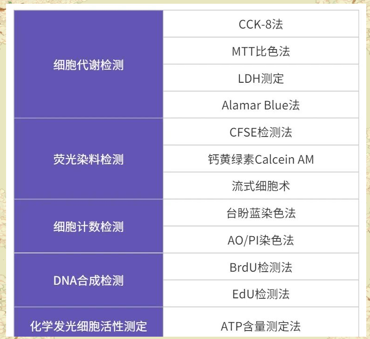Click the 钙黄绿素 Chinese text

[231, 159]
